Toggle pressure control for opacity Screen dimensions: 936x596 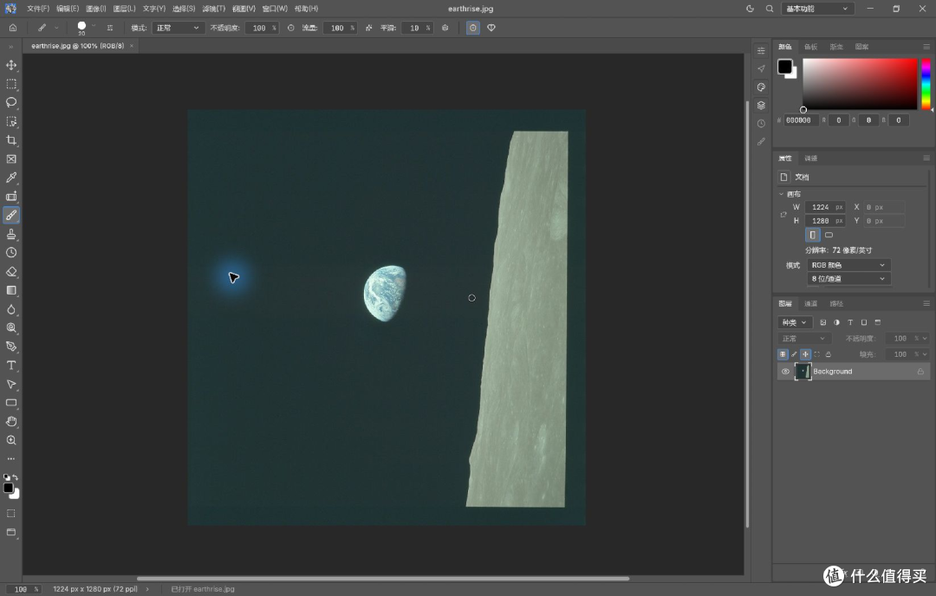click(290, 28)
